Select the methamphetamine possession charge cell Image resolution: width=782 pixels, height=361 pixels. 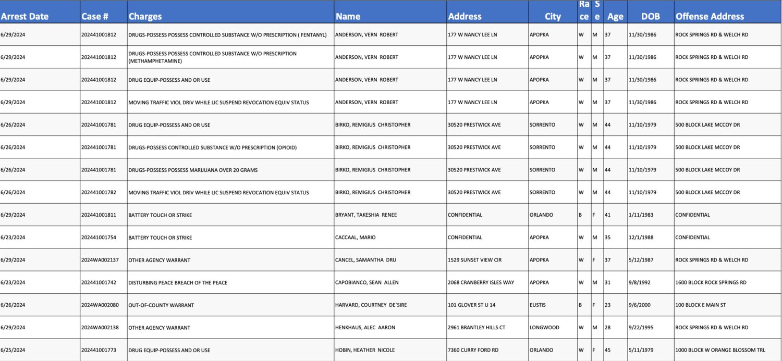[x=230, y=57]
